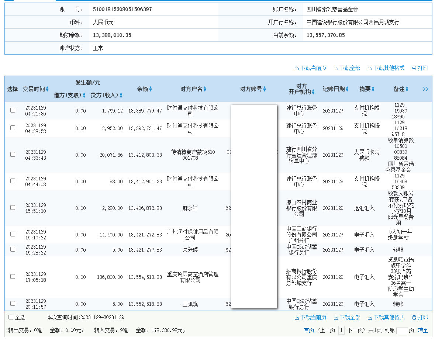Go to 上一页 previous page
The height and width of the screenshot is (339, 435).
coord(326,330)
